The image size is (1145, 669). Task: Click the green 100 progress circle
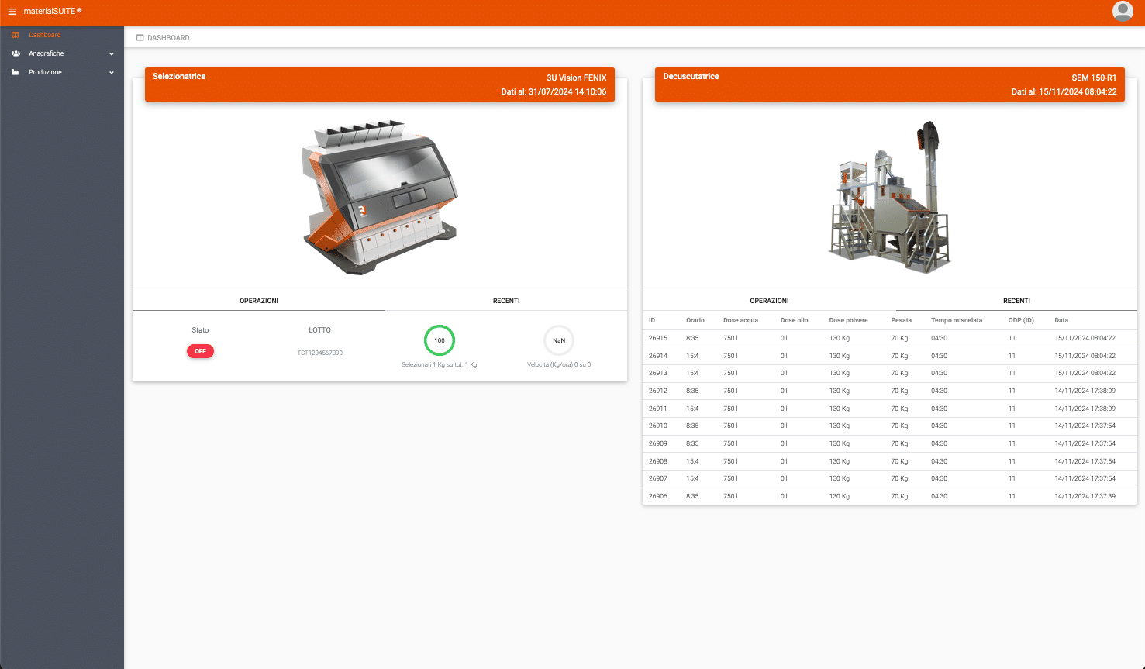[440, 340]
